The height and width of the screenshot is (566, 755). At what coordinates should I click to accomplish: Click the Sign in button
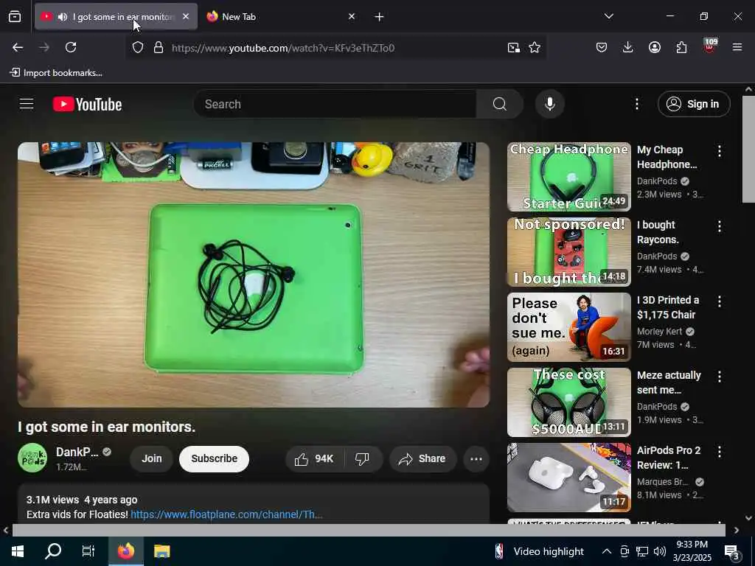(694, 104)
